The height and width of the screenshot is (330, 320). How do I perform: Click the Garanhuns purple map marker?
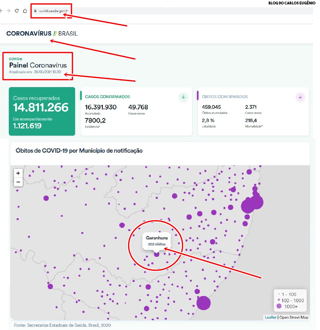(157, 254)
